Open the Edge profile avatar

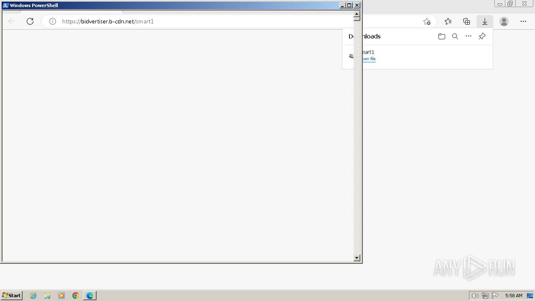pos(504,21)
